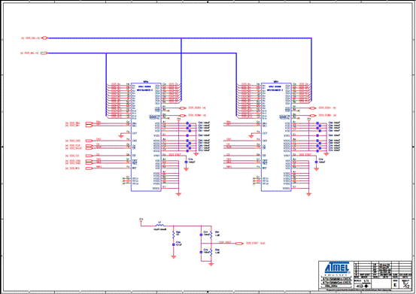
Task: Select the topmost bus port at upper left
Action: [x=45, y=38]
